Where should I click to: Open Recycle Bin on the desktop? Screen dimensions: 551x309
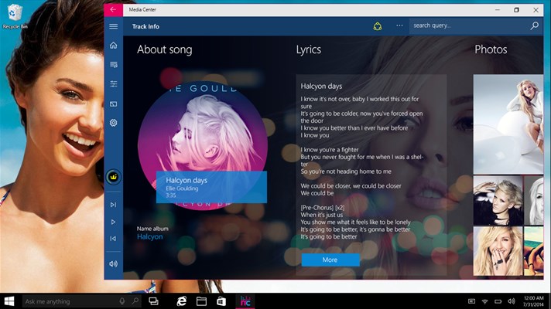(15, 15)
